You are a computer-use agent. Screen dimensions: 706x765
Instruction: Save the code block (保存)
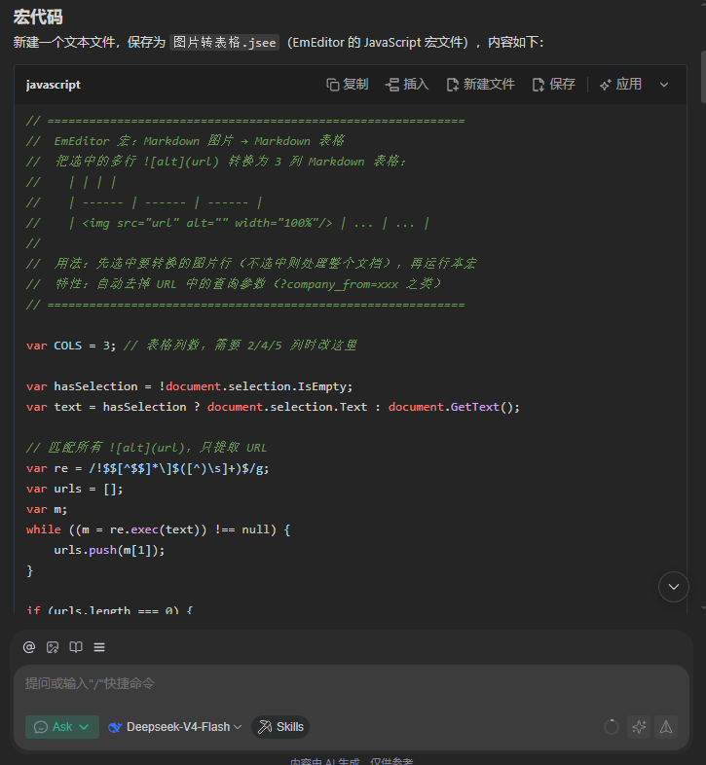click(554, 85)
